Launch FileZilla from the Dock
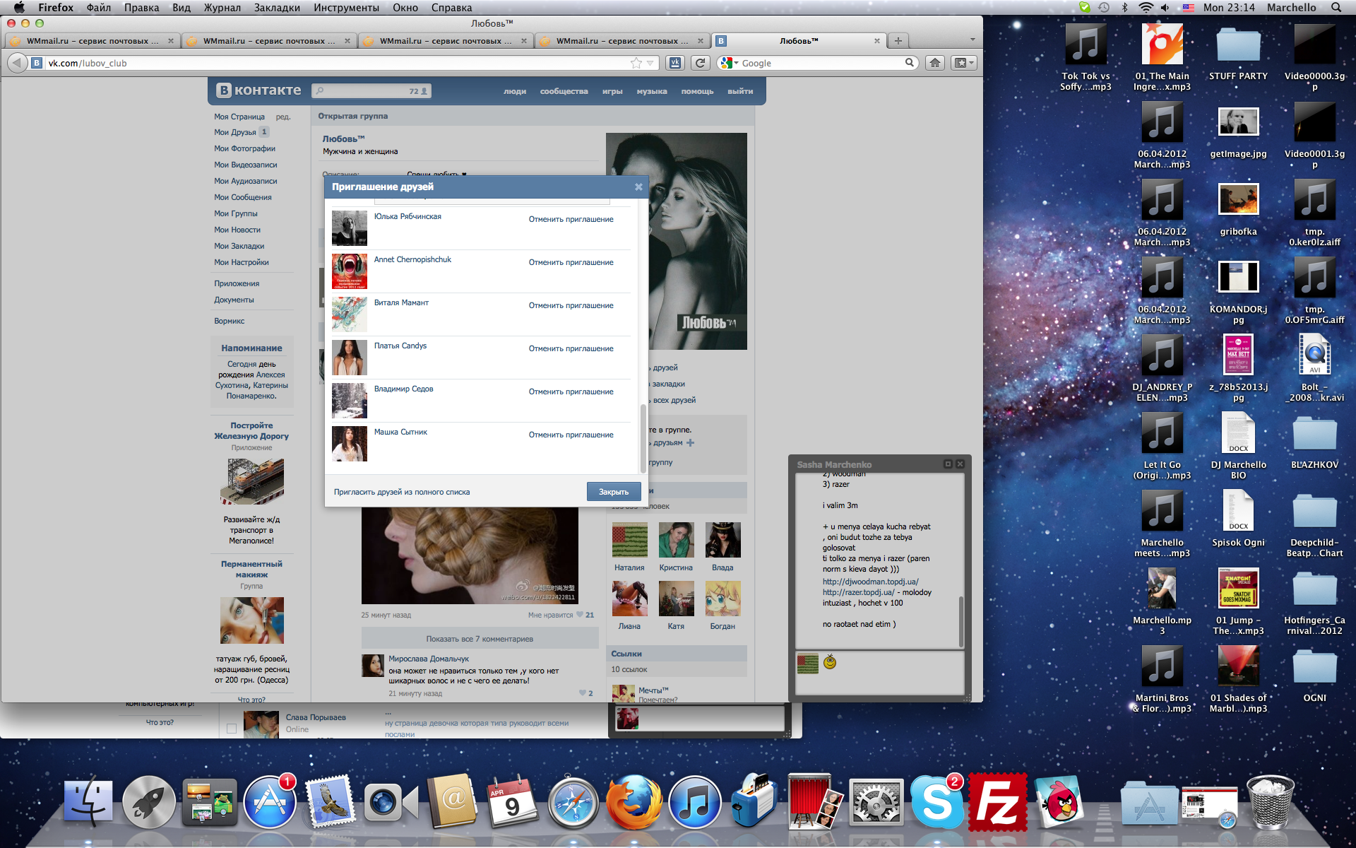 [x=997, y=803]
